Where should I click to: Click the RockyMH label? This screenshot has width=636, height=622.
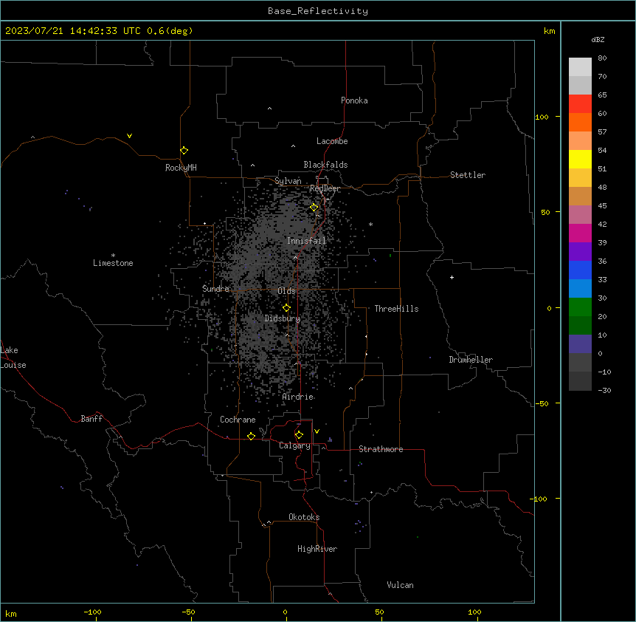181,168
